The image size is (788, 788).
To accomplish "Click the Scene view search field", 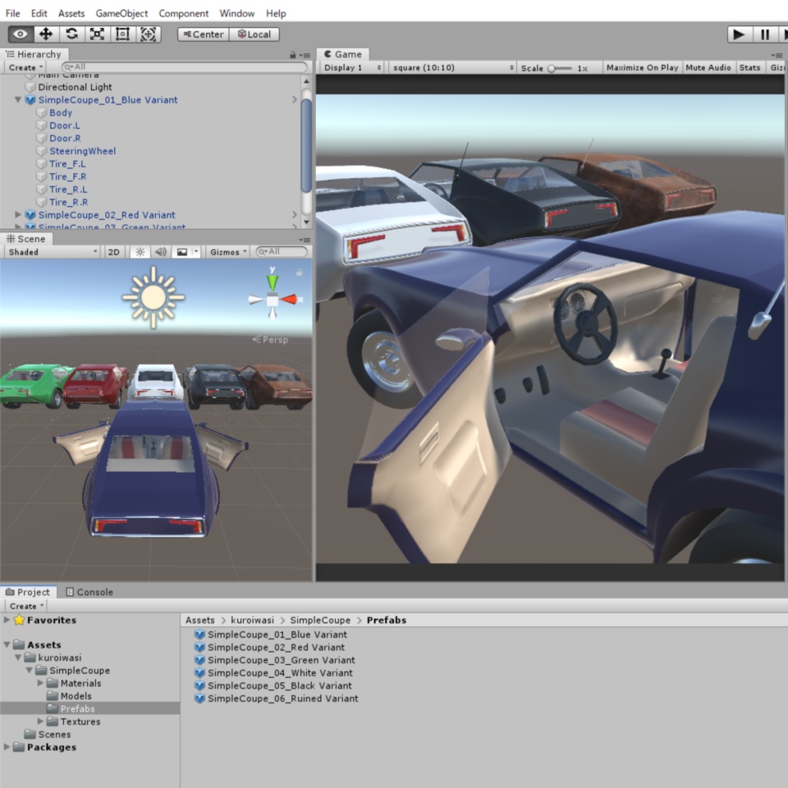I will 282,251.
